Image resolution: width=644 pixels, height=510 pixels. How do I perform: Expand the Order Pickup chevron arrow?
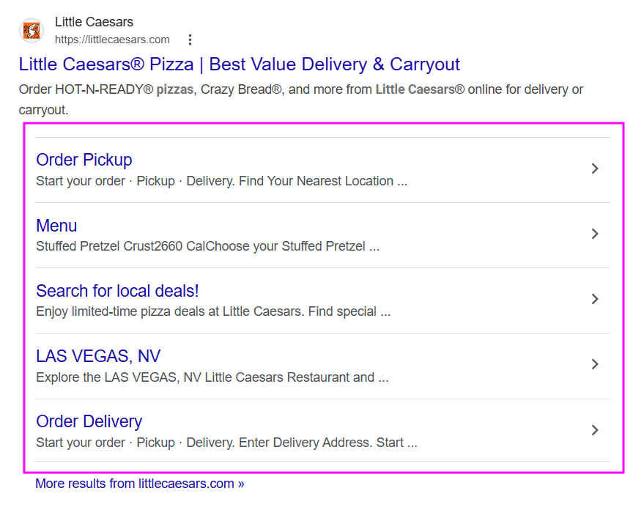595,169
